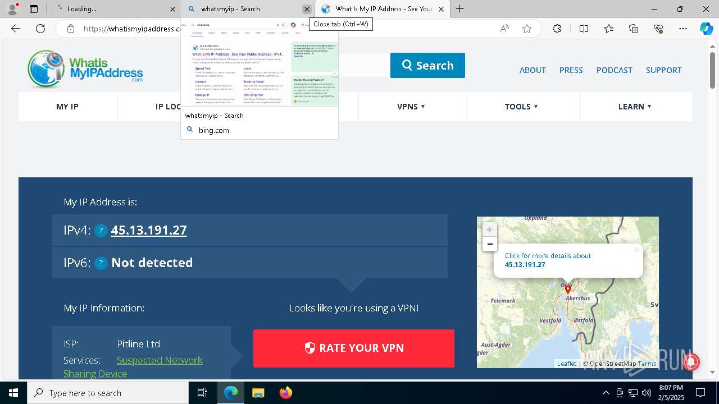Add this page to favorites
Screen dimensions: 719x404
point(527,29)
